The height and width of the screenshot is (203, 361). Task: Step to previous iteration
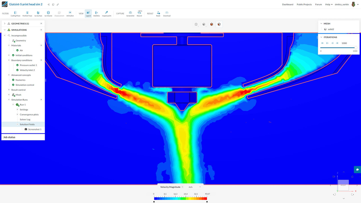pyautogui.click(x=327, y=43)
